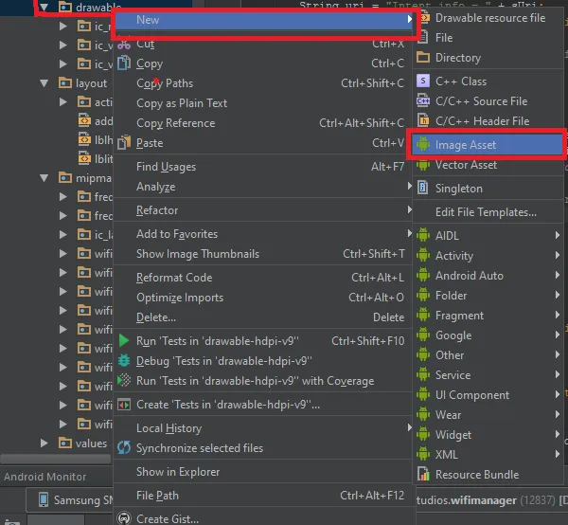Open the Other submenu
The width and height of the screenshot is (568, 525).
[x=488, y=355]
